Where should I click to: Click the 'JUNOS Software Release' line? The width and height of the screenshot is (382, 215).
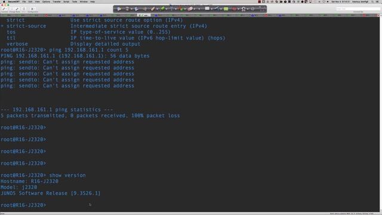(x=50, y=193)
